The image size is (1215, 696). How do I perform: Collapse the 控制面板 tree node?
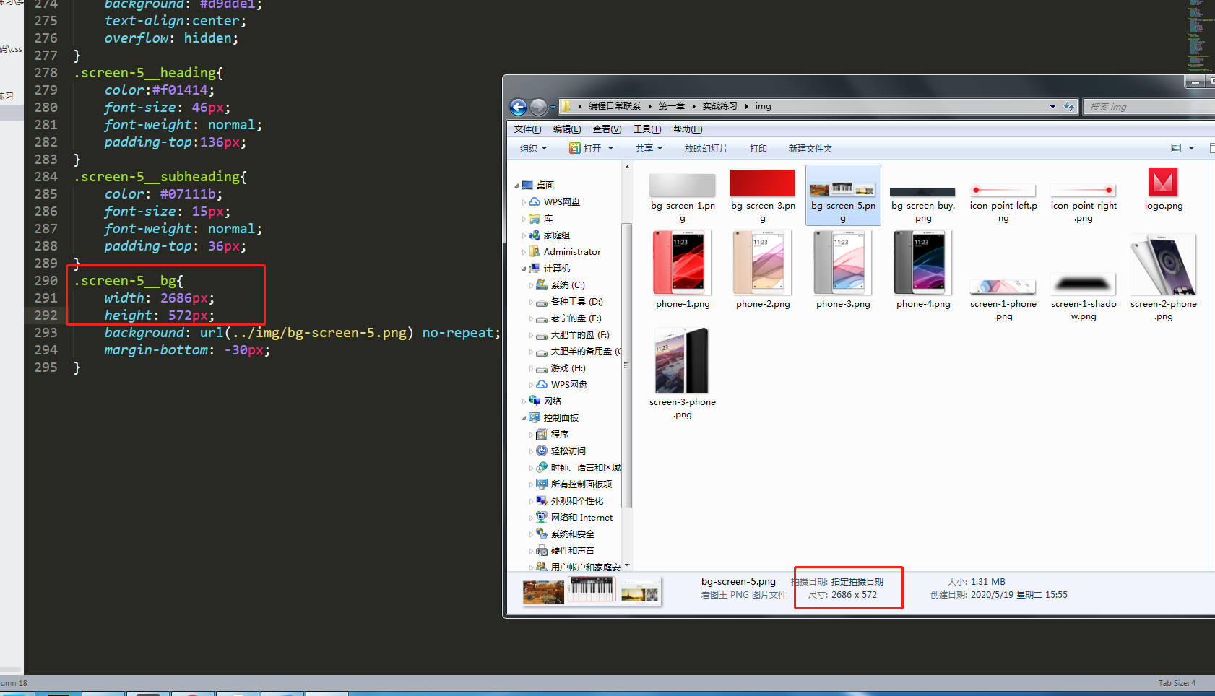tap(524, 418)
